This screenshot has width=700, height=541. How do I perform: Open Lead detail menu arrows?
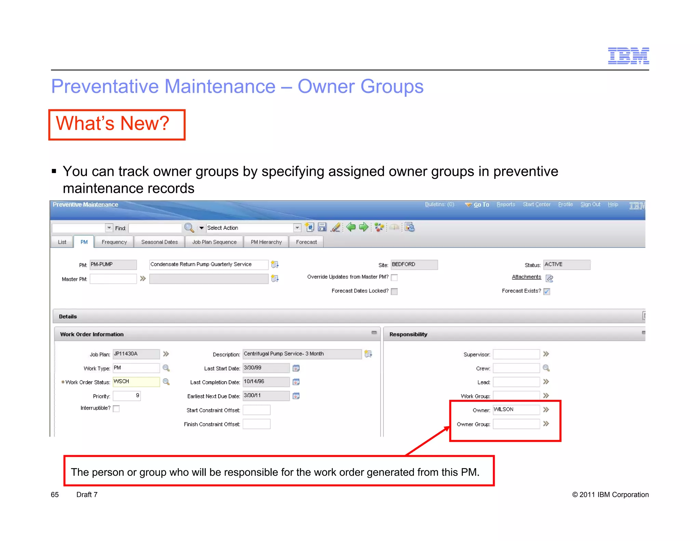546,382
